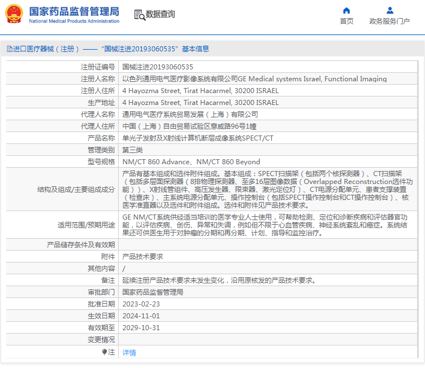Screen dimensions: 425x368
Task: Go to the 政务服务门户 portal
Action: click(x=389, y=21)
